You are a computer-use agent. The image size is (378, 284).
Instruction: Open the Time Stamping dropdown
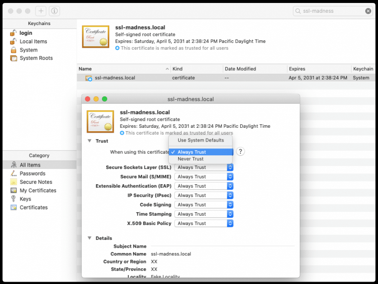[x=204, y=214]
